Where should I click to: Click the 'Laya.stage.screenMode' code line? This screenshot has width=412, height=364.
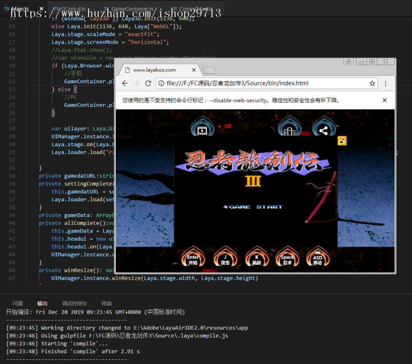[x=110, y=42]
